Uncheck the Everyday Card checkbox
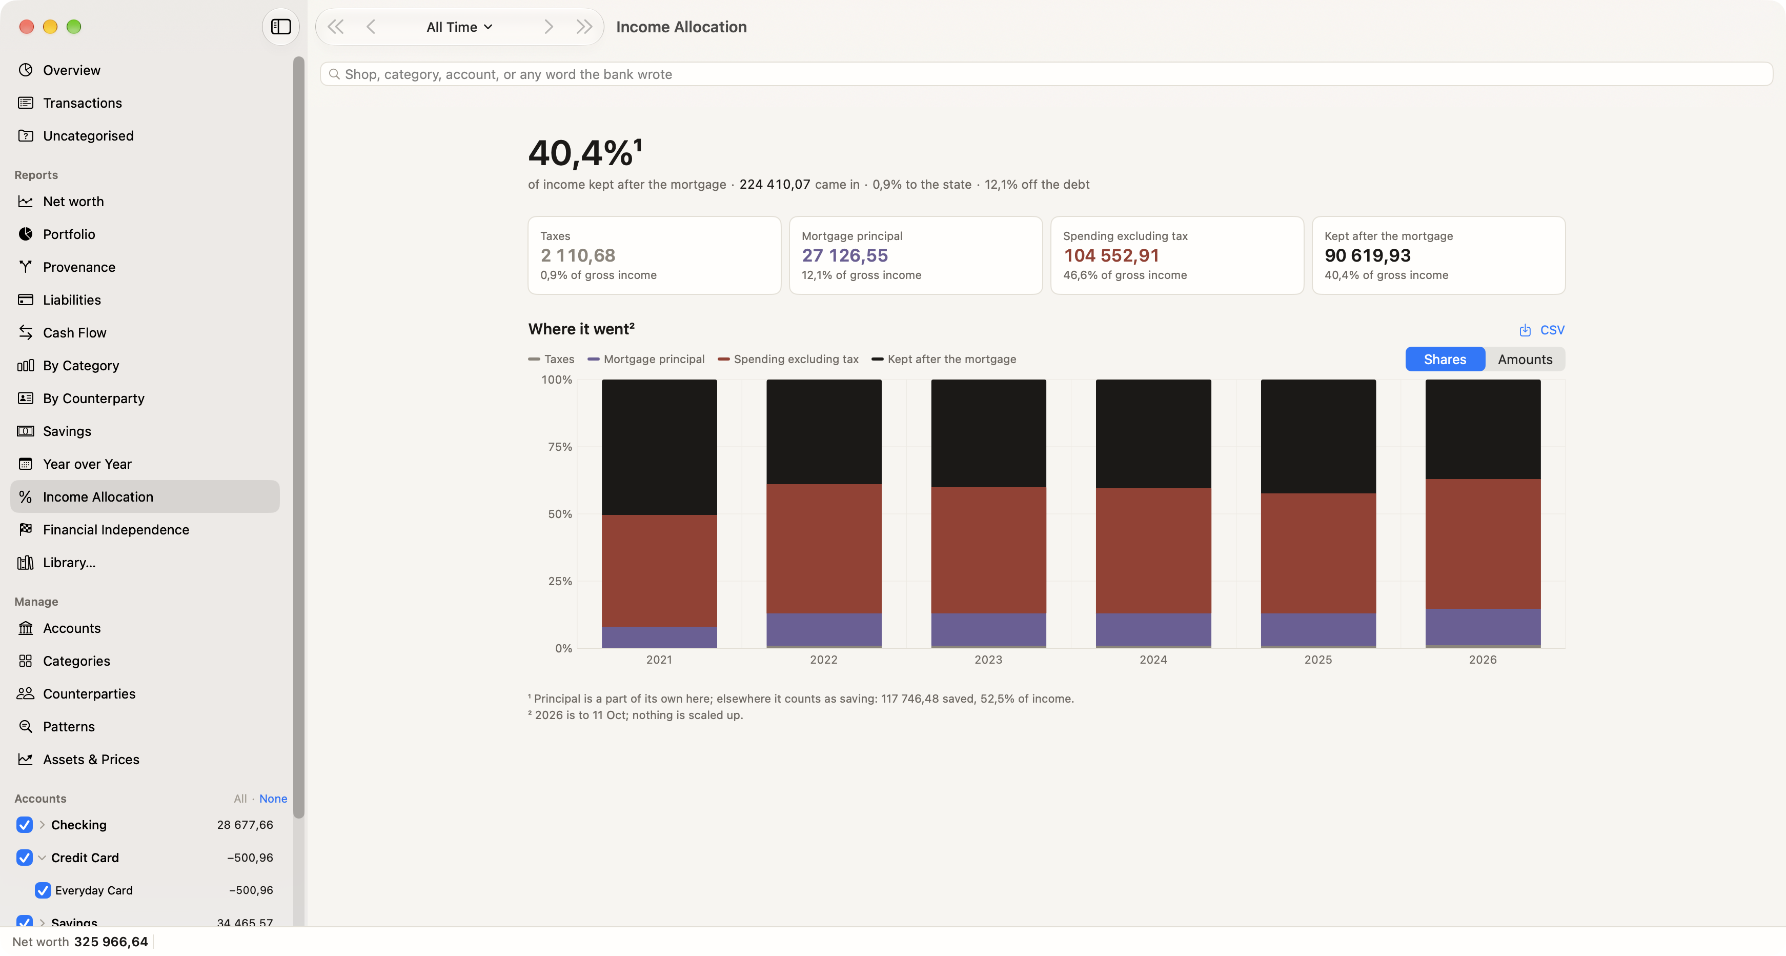The width and height of the screenshot is (1786, 956). [x=43, y=890]
